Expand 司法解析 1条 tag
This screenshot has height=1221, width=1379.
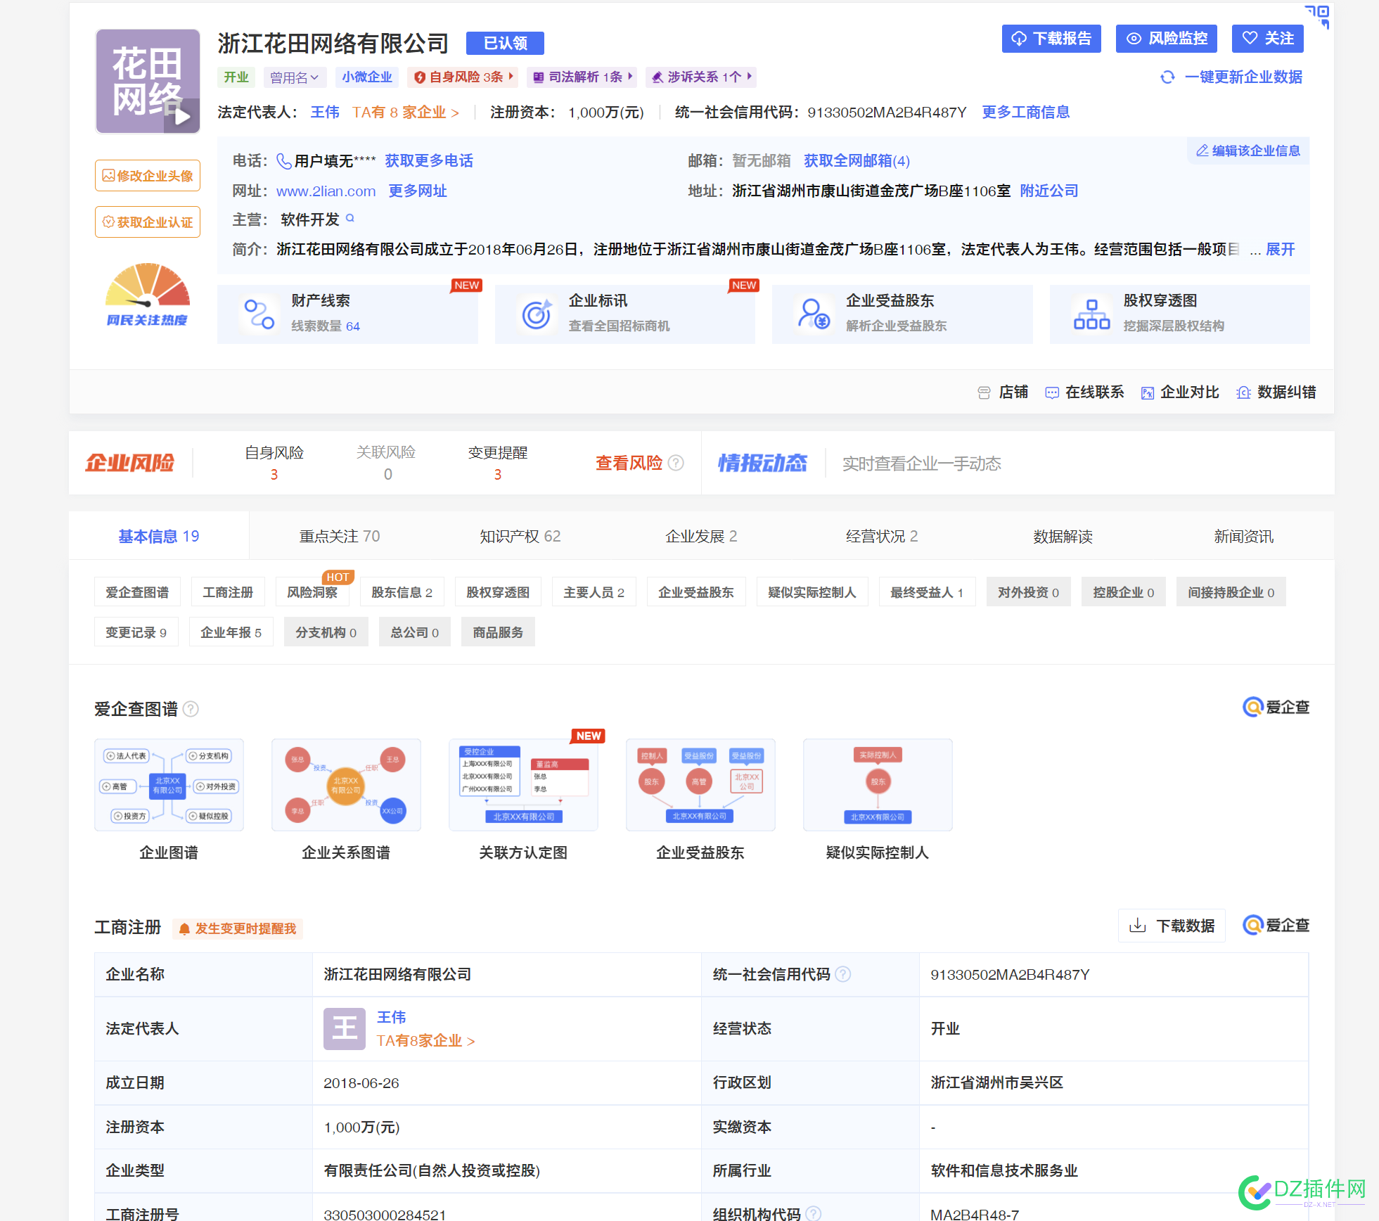coord(582,77)
